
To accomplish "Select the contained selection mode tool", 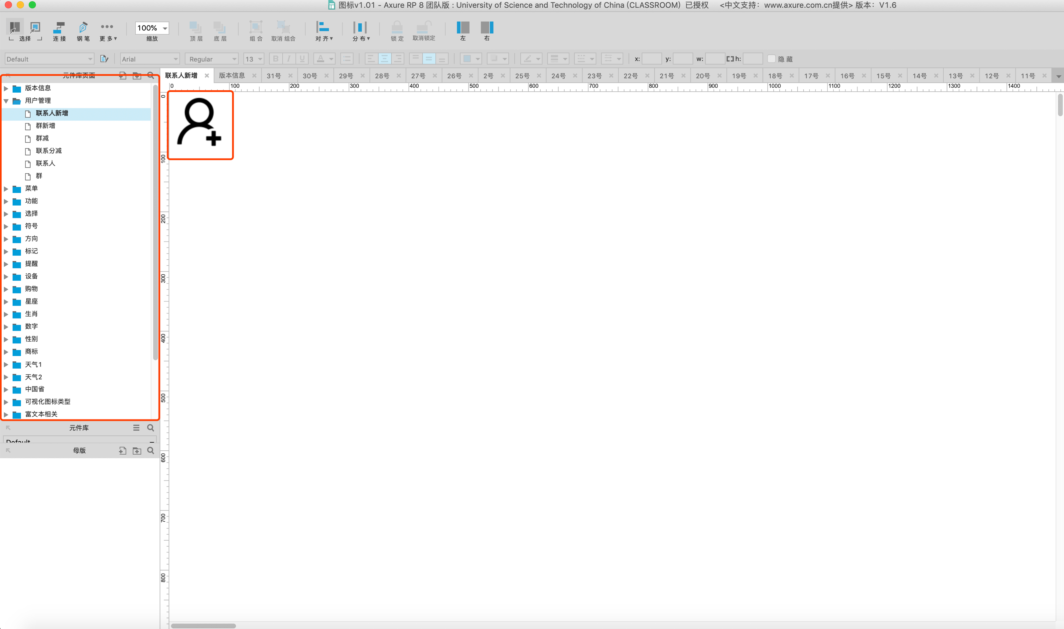I will [x=35, y=28].
